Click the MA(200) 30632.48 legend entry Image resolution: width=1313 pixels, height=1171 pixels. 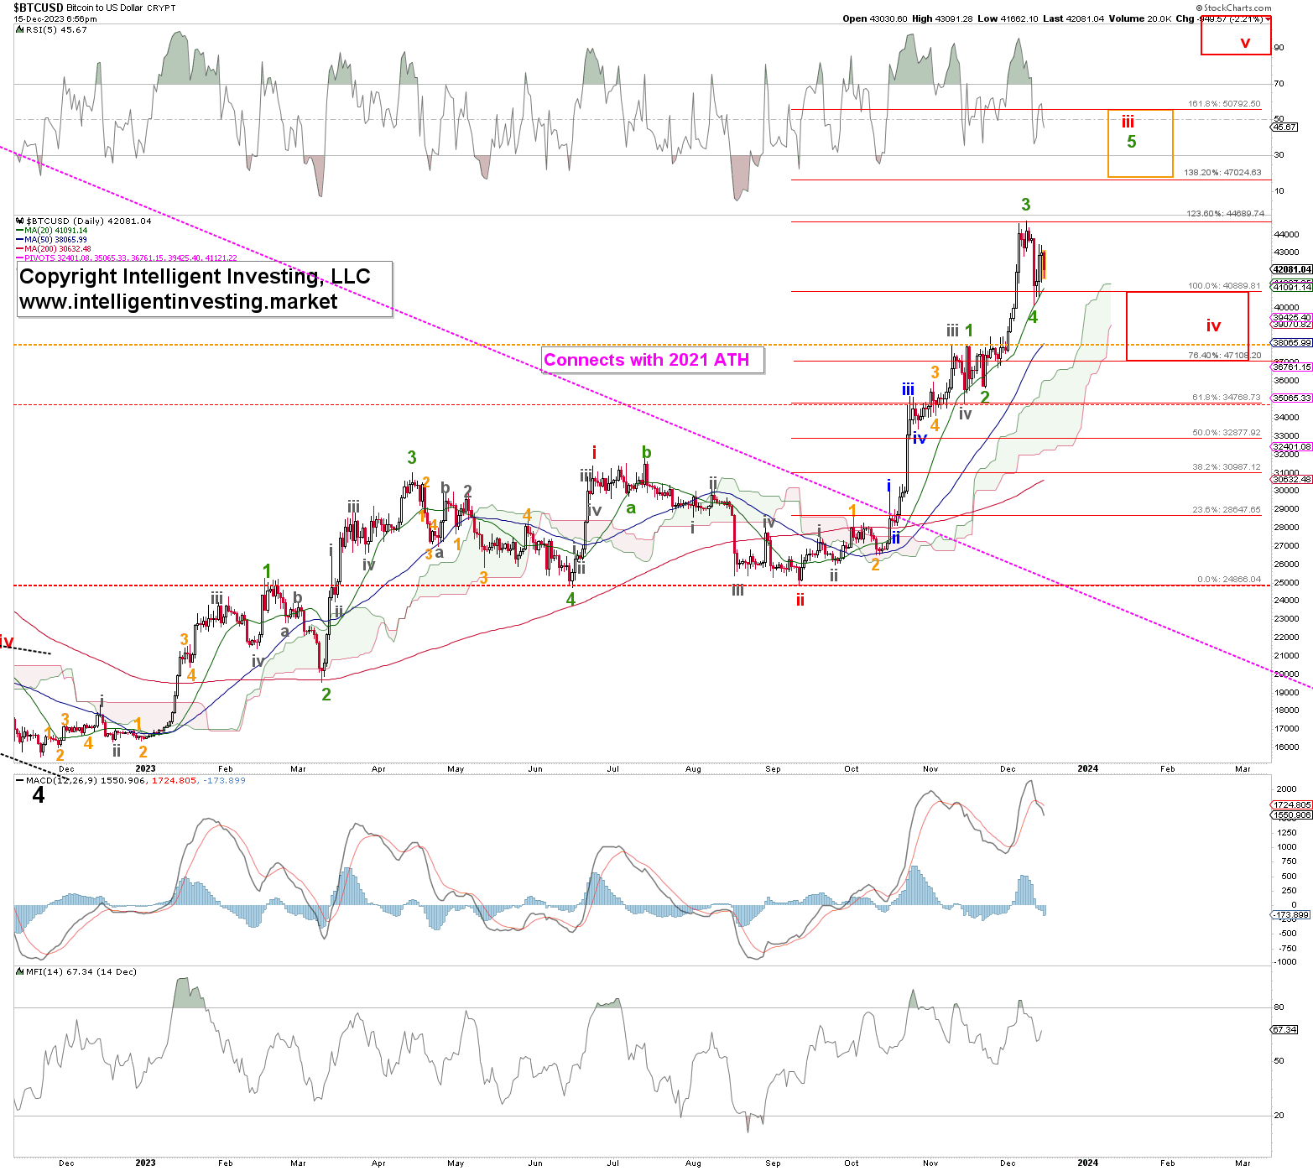click(x=54, y=249)
